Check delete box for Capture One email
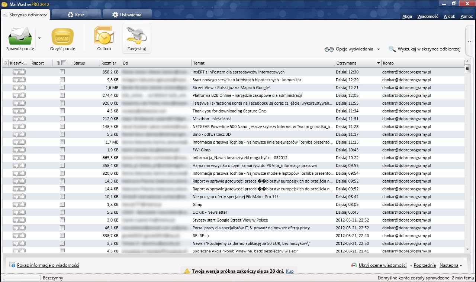Screen dimensions: 476x282 pyautogui.click(x=62, y=111)
